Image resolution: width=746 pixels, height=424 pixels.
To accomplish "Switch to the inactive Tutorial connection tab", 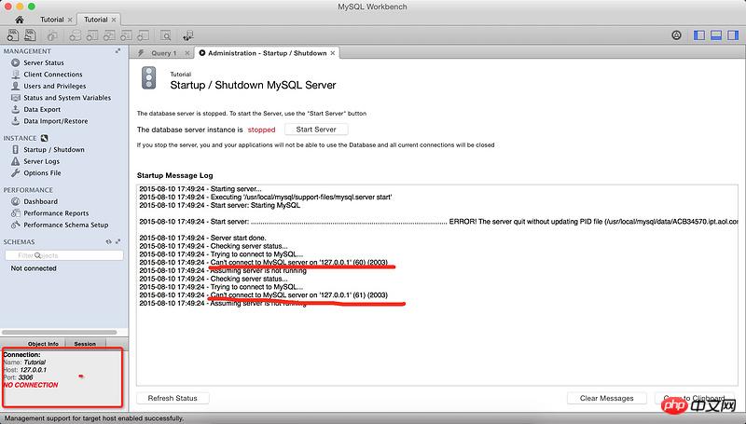I will 52,20.
